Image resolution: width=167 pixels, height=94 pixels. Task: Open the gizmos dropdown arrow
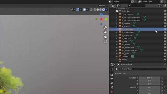(x=81, y=10)
